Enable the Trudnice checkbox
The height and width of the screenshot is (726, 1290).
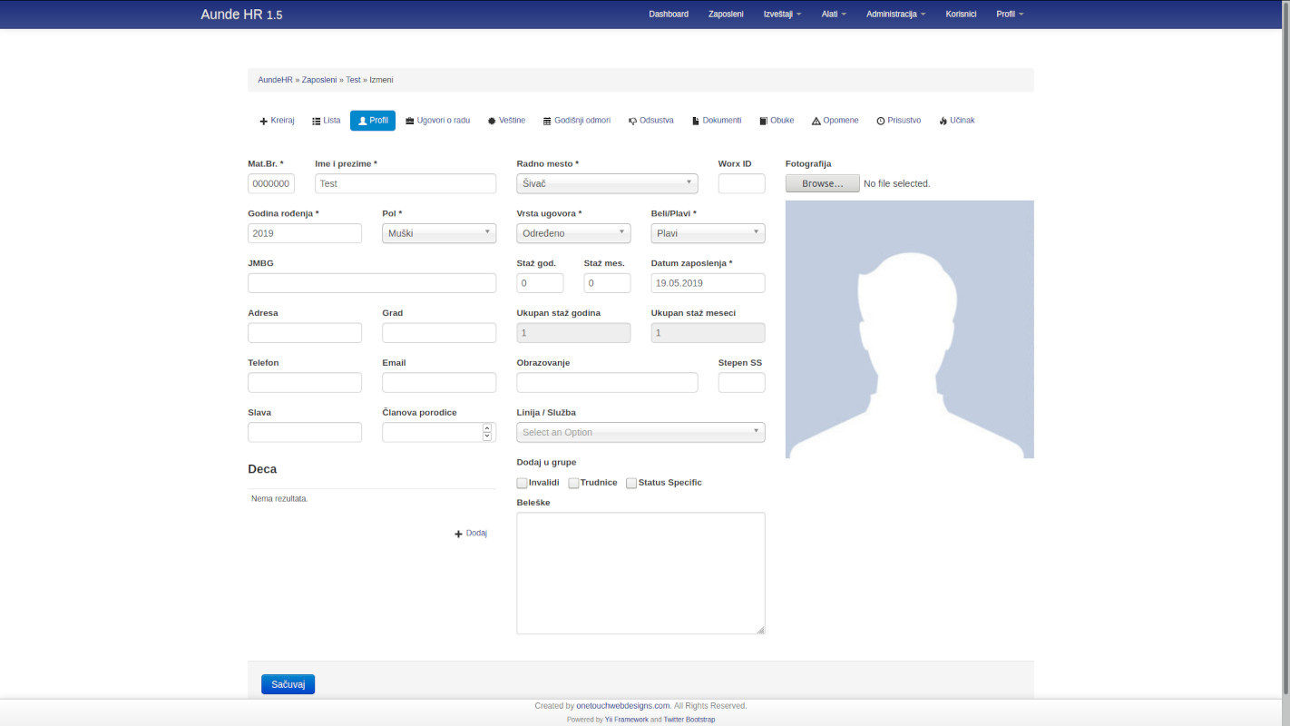[x=573, y=483]
